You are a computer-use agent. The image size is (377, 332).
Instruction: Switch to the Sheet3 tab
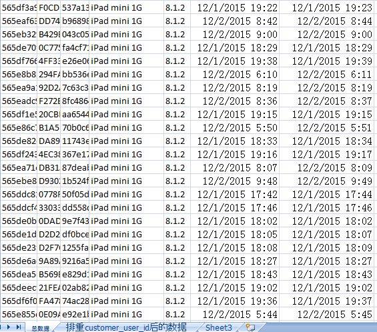pos(219,327)
